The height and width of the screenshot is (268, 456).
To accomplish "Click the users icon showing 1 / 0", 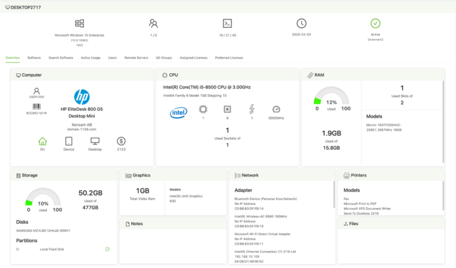I will [153, 23].
